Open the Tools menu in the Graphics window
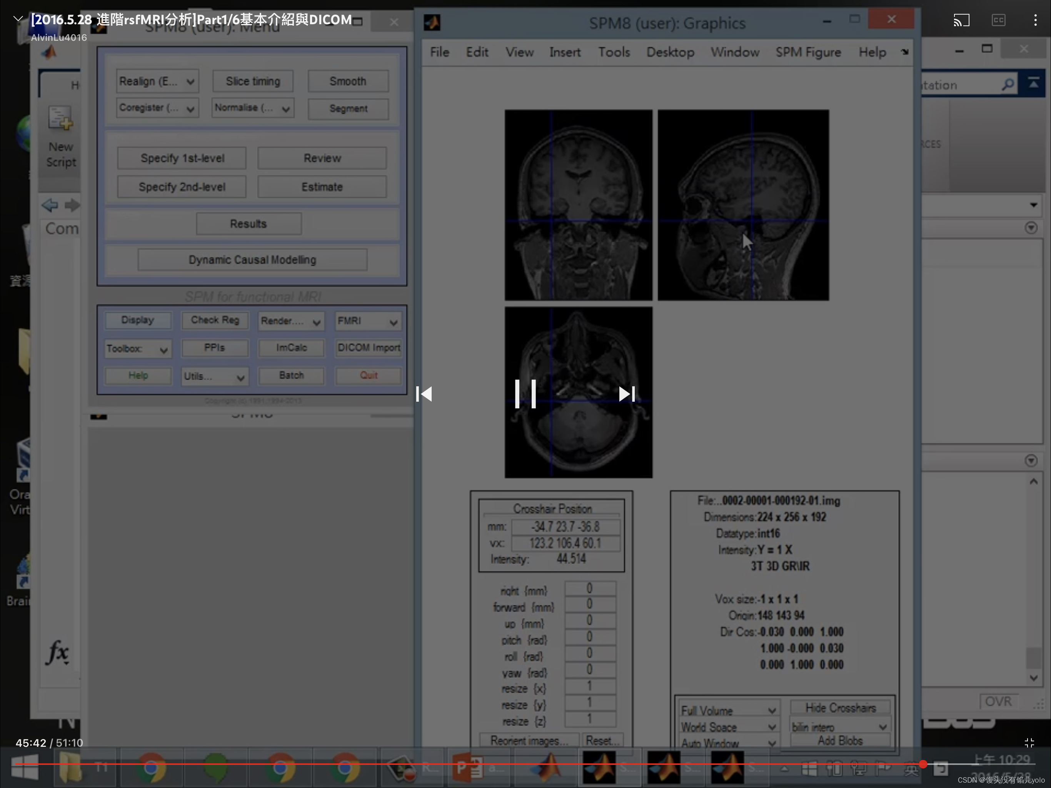 (614, 52)
